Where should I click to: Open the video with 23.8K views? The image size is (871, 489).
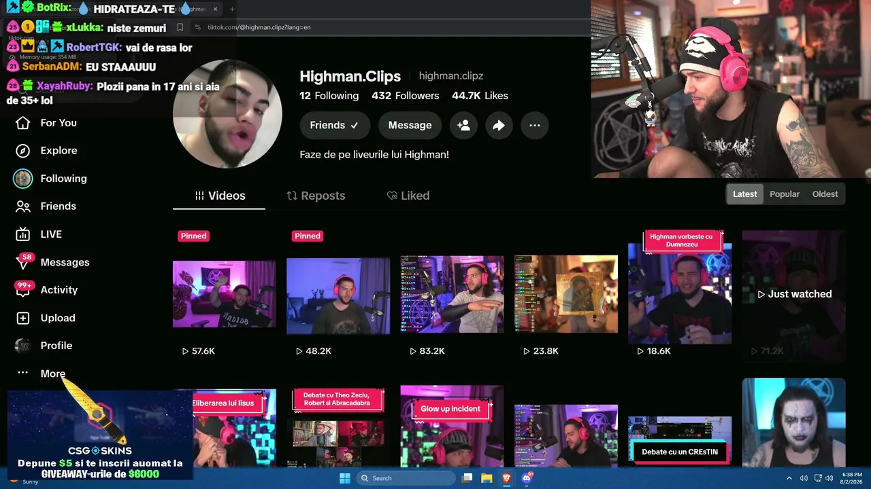click(x=566, y=294)
